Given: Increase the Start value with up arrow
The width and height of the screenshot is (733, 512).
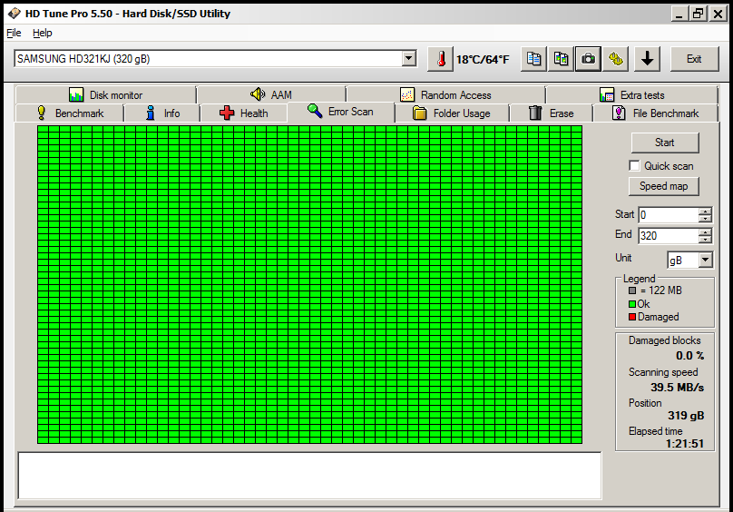Looking at the screenshot, I should [x=705, y=212].
